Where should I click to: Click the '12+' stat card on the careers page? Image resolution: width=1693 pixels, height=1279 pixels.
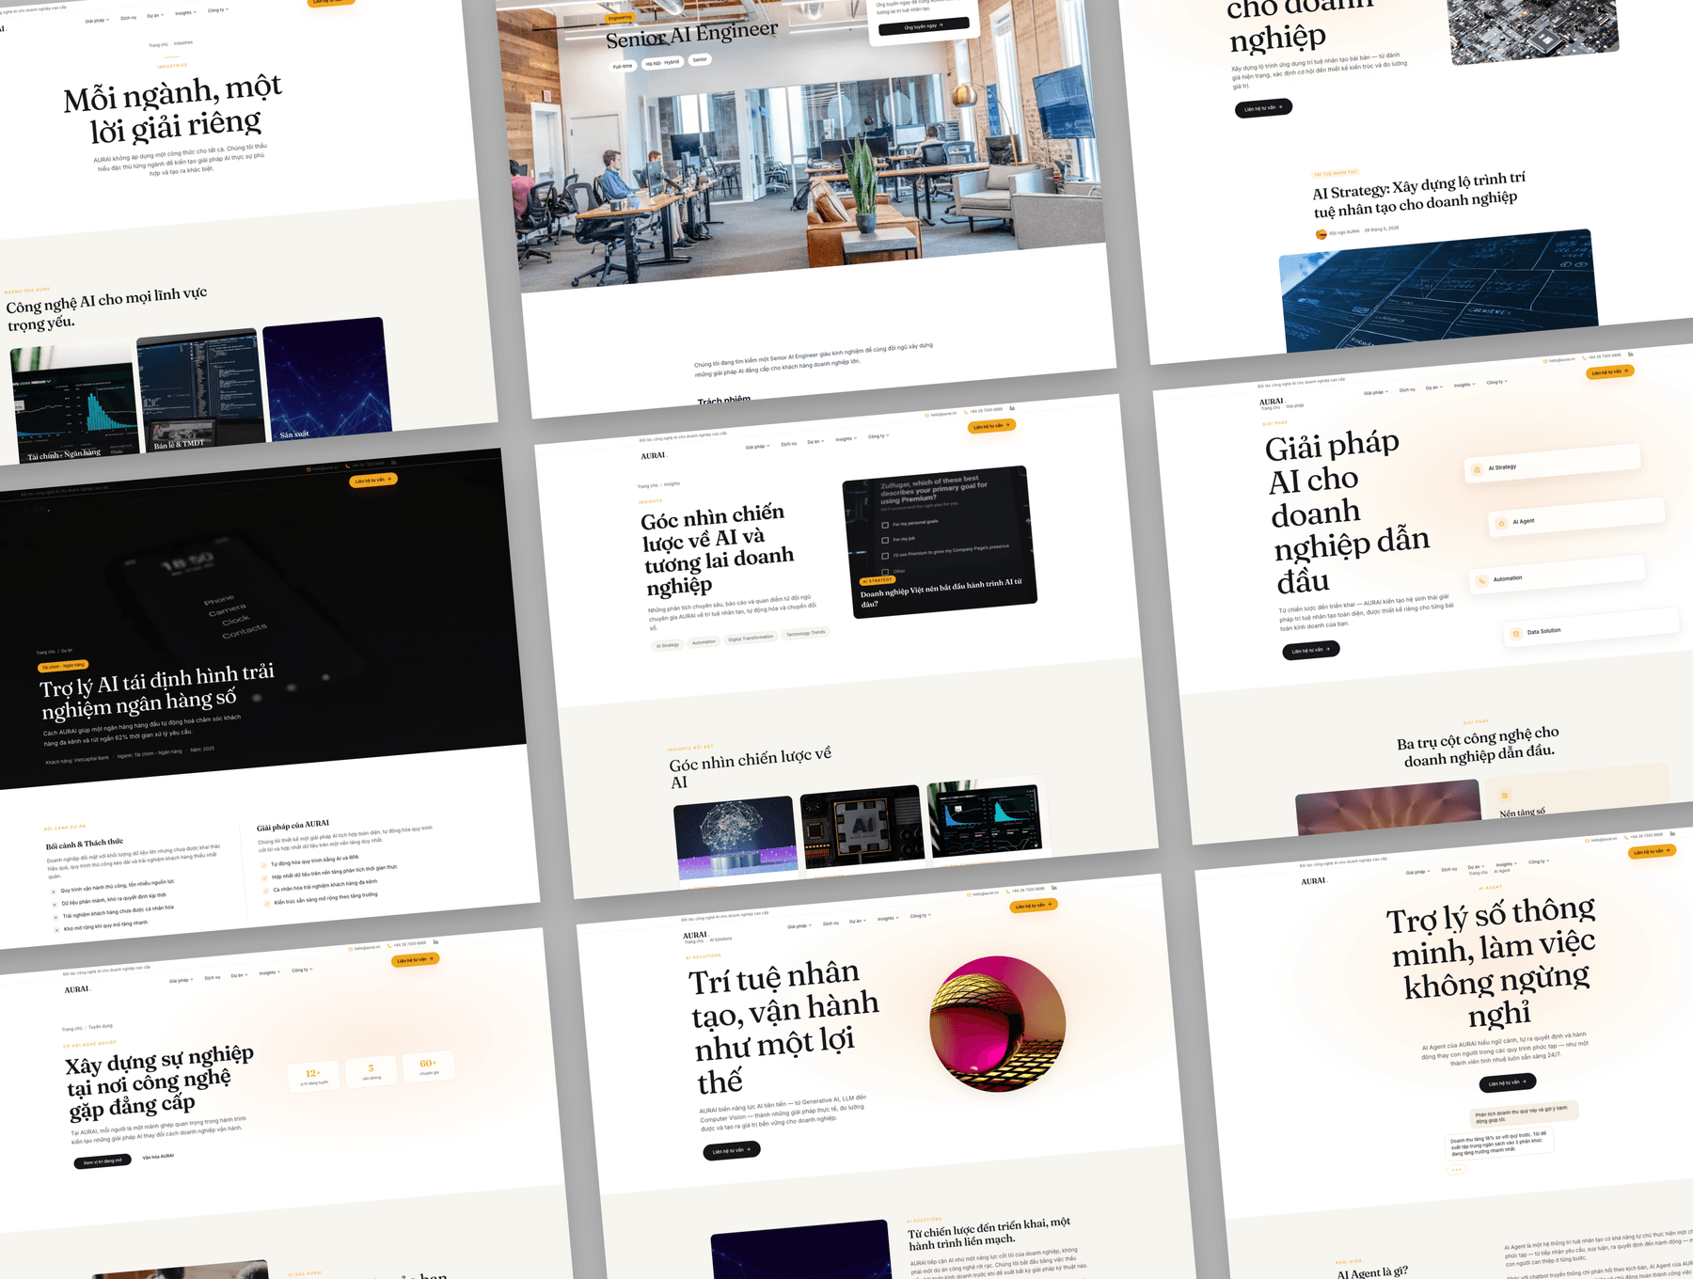pos(313,1077)
